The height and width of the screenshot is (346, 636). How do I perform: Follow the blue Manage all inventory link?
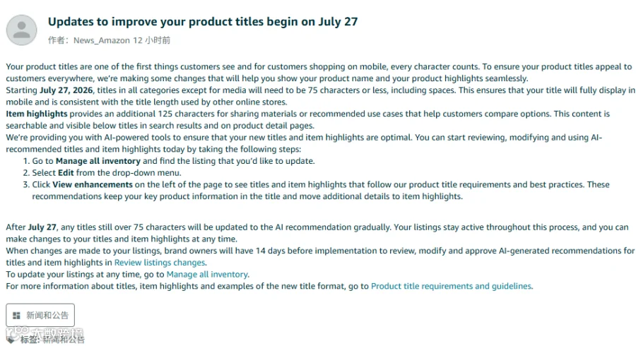(x=207, y=274)
